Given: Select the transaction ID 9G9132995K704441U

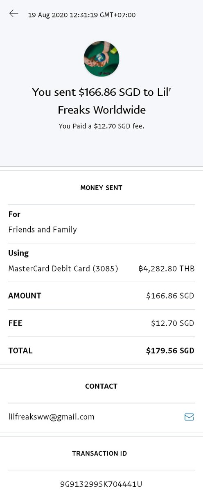Looking at the screenshot, I should point(101,484).
